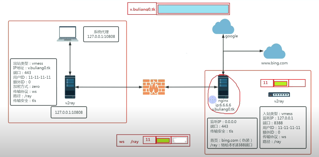
Task: Select the client v2ray server icon
Action: coord(70,87)
